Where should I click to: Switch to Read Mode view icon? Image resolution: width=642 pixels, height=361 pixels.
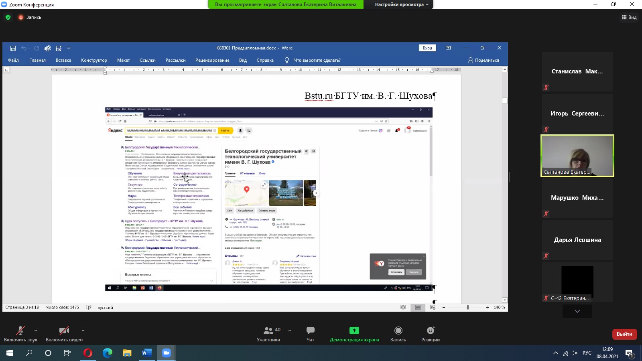(403, 307)
